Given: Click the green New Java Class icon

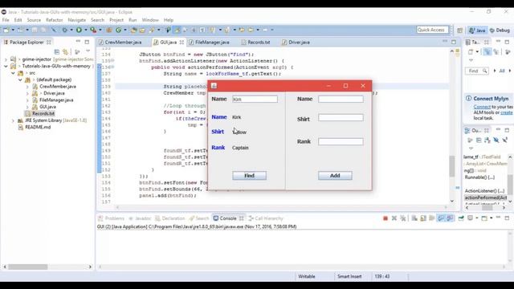Looking at the screenshot, I should pyautogui.click(x=118, y=30).
